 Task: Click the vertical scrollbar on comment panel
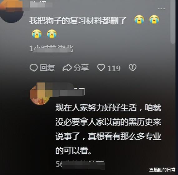(x=173, y=22)
